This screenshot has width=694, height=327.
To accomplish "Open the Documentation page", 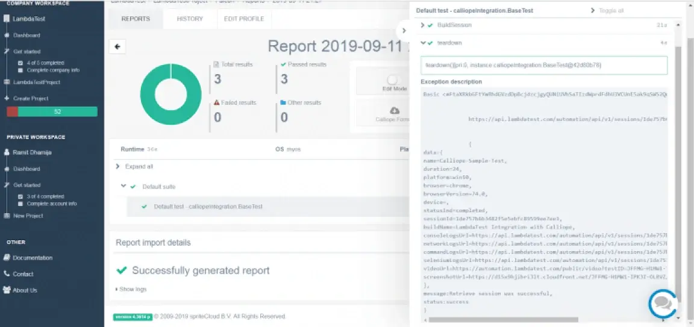I will 28,258.
